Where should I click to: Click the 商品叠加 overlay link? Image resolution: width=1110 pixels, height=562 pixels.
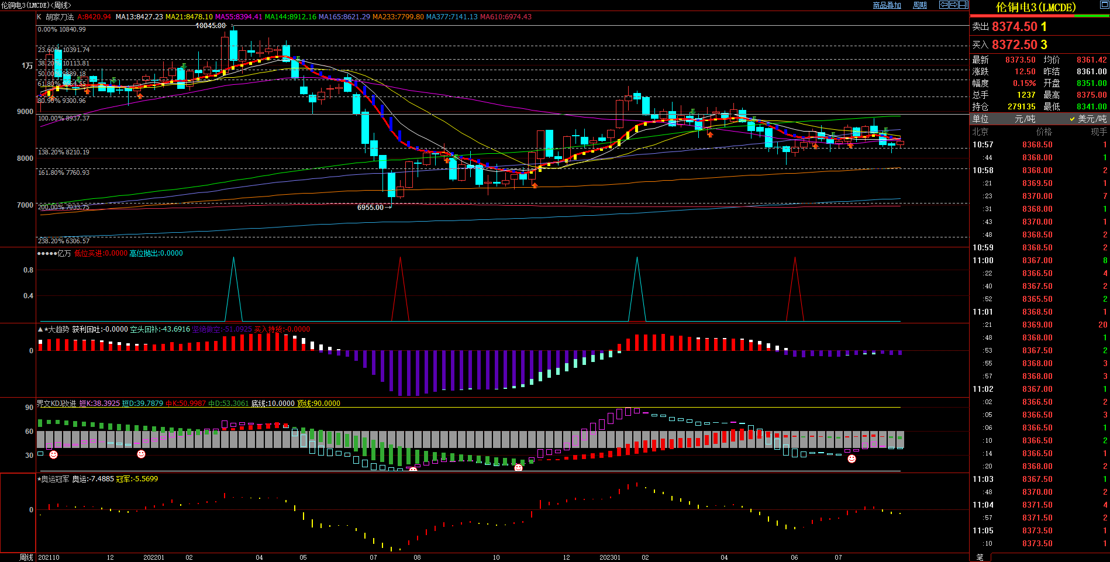click(887, 5)
